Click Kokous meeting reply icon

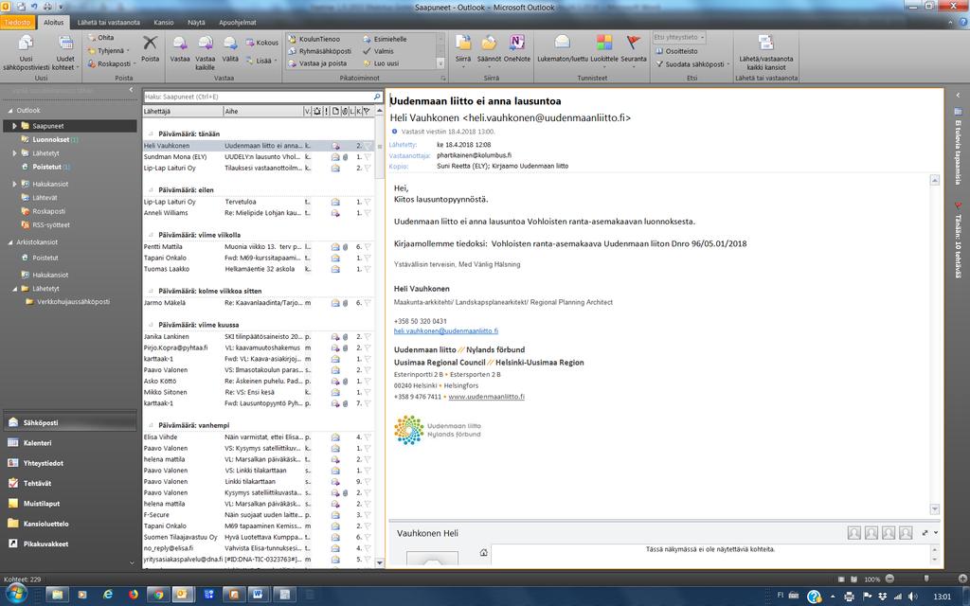click(261, 43)
